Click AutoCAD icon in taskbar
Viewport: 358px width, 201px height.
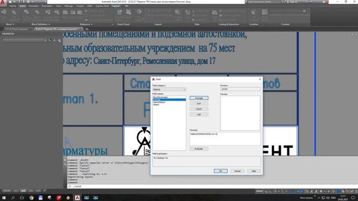(x=77, y=198)
